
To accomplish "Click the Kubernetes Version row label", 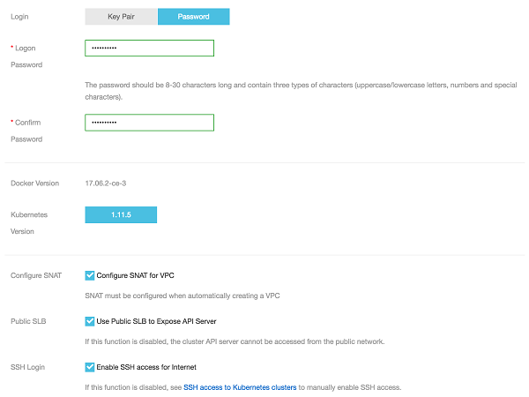I will [28, 222].
